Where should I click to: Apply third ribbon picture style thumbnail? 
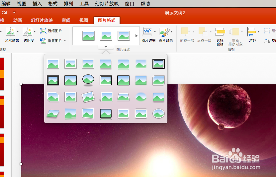pos(124,36)
